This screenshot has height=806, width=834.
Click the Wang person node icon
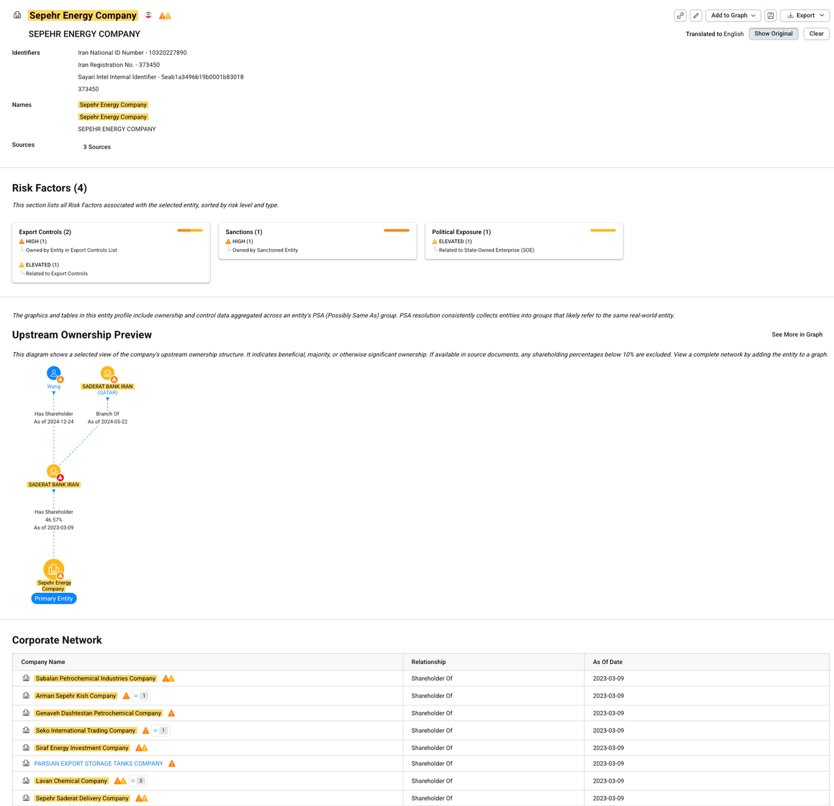click(53, 373)
